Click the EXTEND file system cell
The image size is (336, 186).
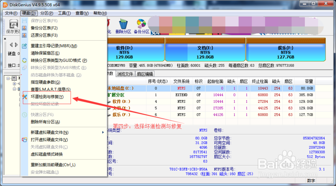[x=181, y=95]
